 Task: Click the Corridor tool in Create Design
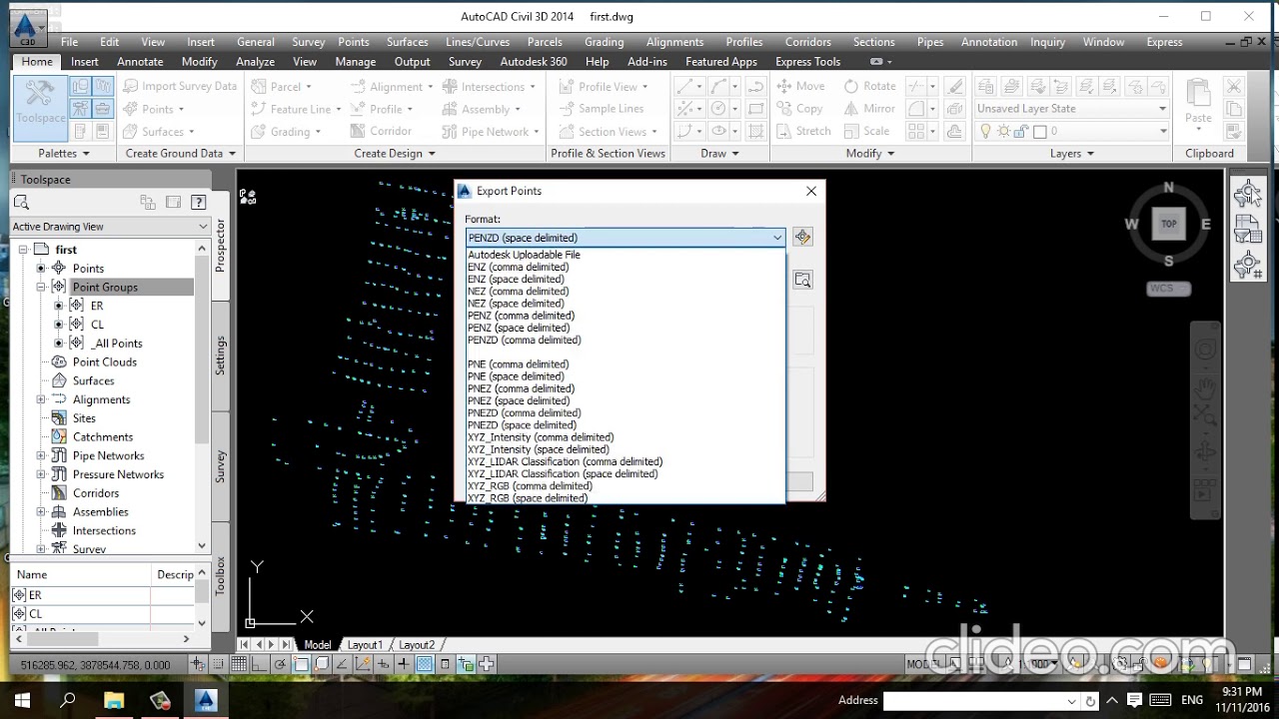point(381,131)
